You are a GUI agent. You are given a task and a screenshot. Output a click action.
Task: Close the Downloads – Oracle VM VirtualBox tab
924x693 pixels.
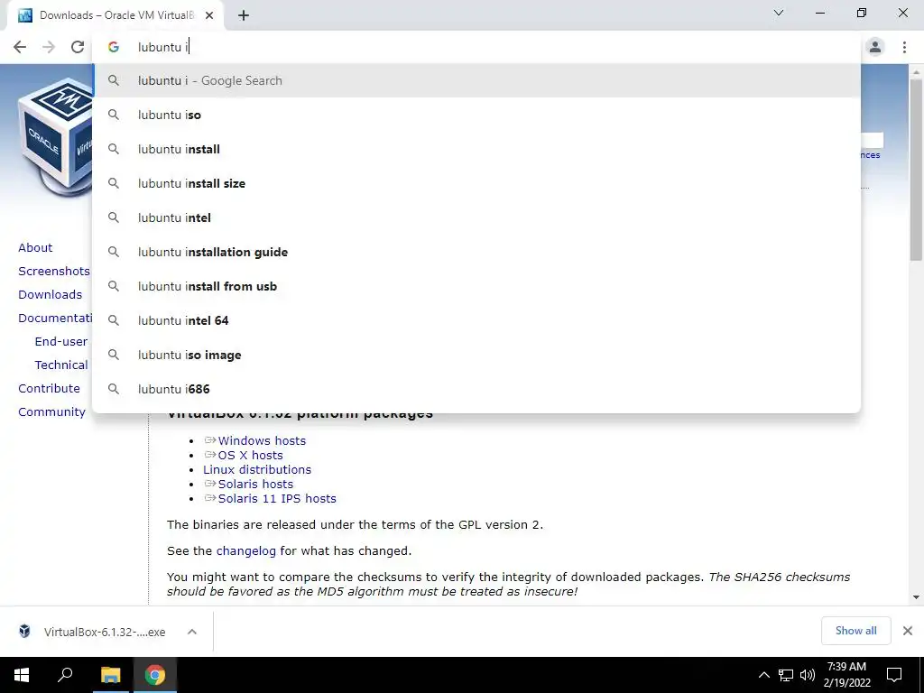click(x=209, y=15)
